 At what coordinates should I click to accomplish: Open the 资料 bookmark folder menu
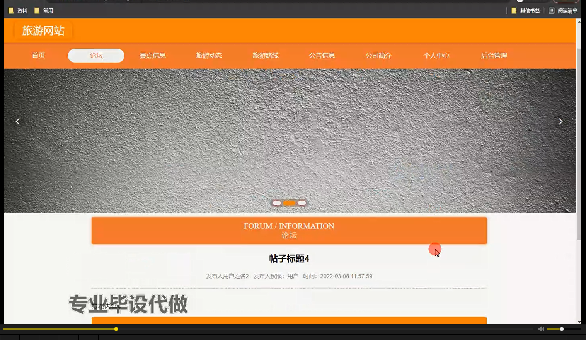[x=21, y=10]
